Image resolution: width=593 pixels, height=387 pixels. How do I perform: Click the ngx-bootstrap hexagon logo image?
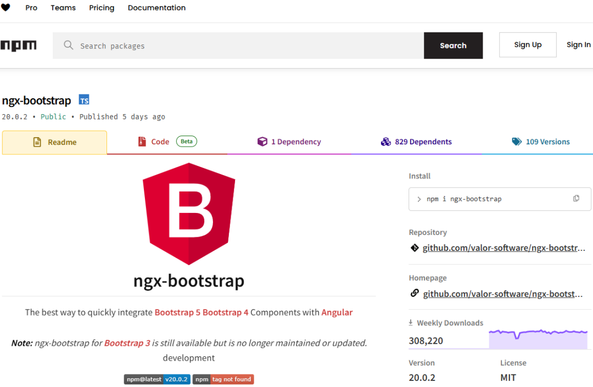189,214
